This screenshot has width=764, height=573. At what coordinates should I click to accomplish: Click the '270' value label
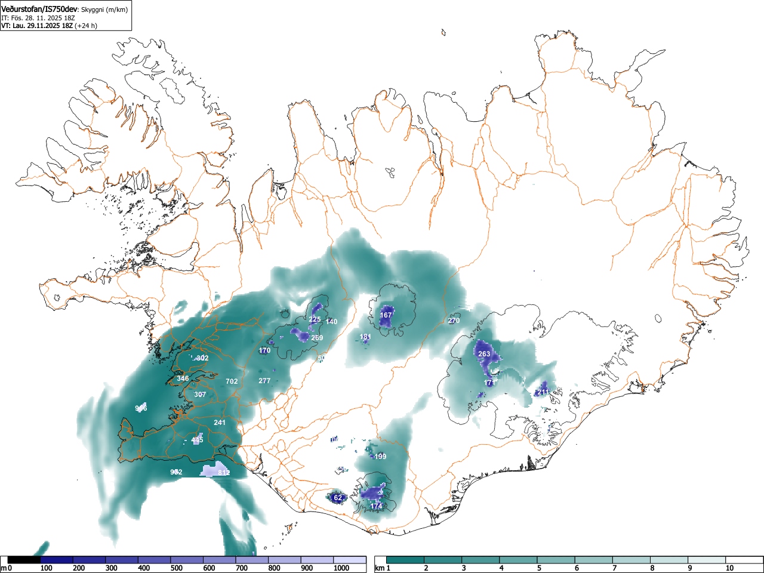tap(454, 321)
